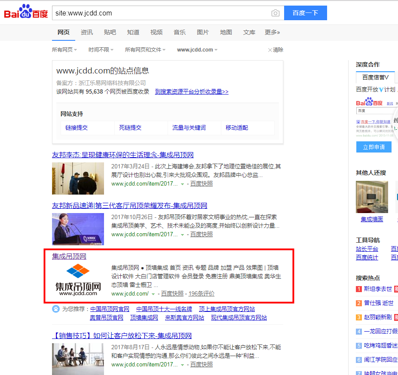The height and width of the screenshot is (375, 398).
Task: Open 百度快照 for 友邦新品速递 result
Action: (202, 235)
